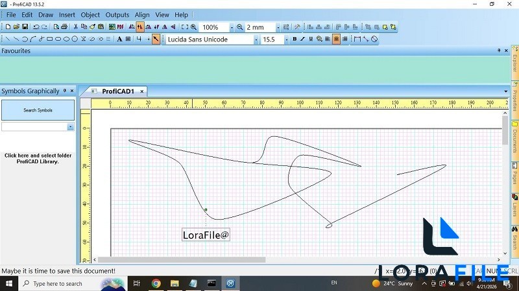
Task: Create a new document with the New icon
Action: click(8, 27)
